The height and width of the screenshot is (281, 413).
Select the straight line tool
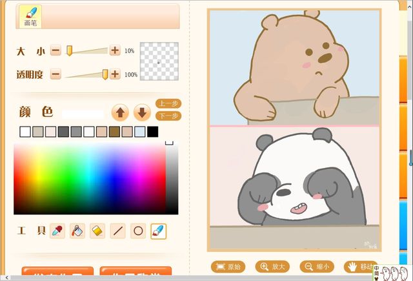pos(117,231)
